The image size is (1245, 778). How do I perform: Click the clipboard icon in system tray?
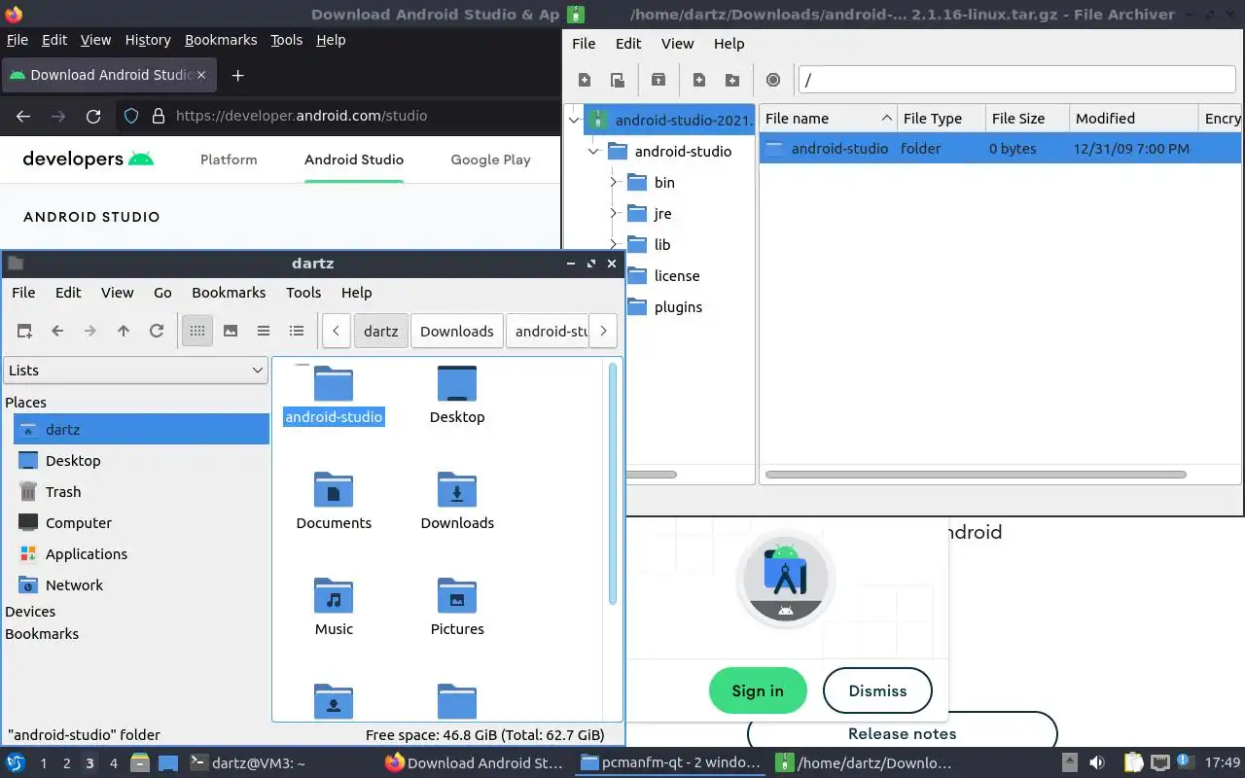[x=1133, y=762]
